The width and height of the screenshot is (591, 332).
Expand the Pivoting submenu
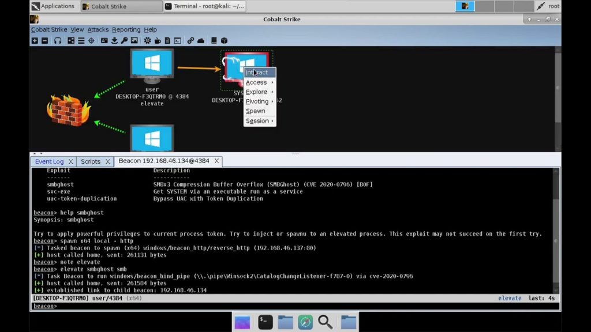[260, 101]
